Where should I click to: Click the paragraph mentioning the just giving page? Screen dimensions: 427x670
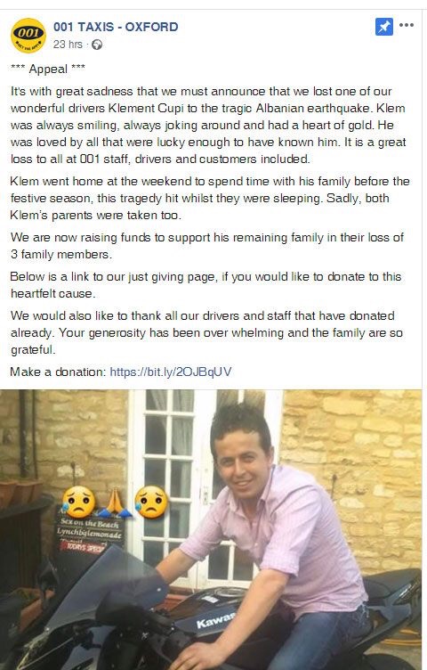[205, 285]
